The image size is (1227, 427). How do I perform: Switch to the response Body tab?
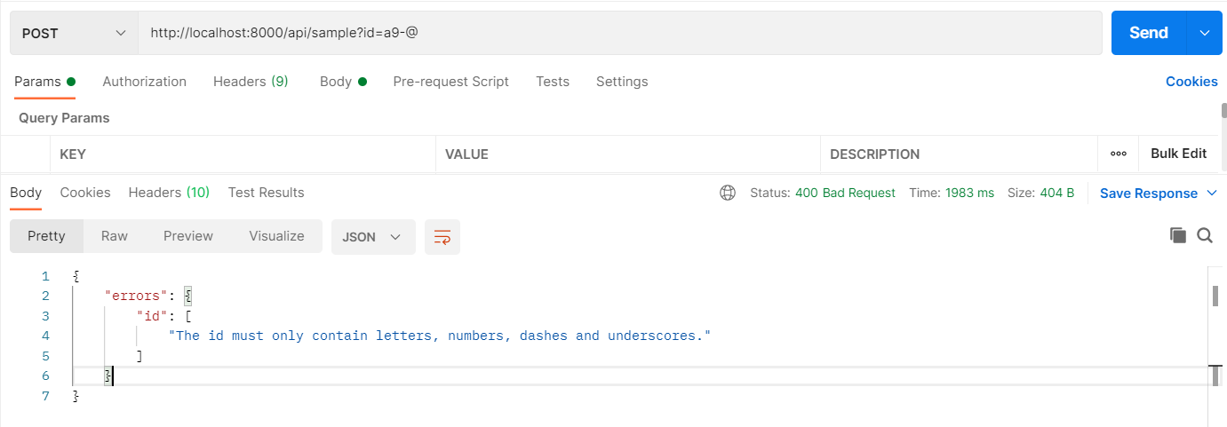click(26, 193)
